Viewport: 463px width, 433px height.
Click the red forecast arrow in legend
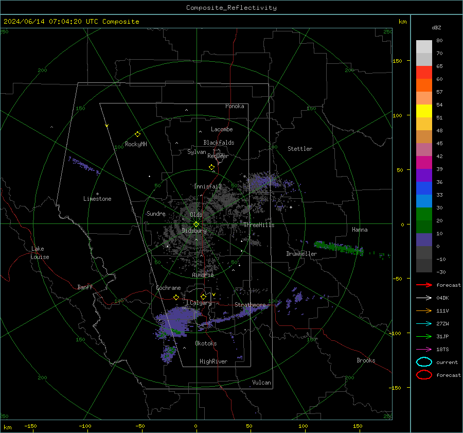(x=424, y=285)
